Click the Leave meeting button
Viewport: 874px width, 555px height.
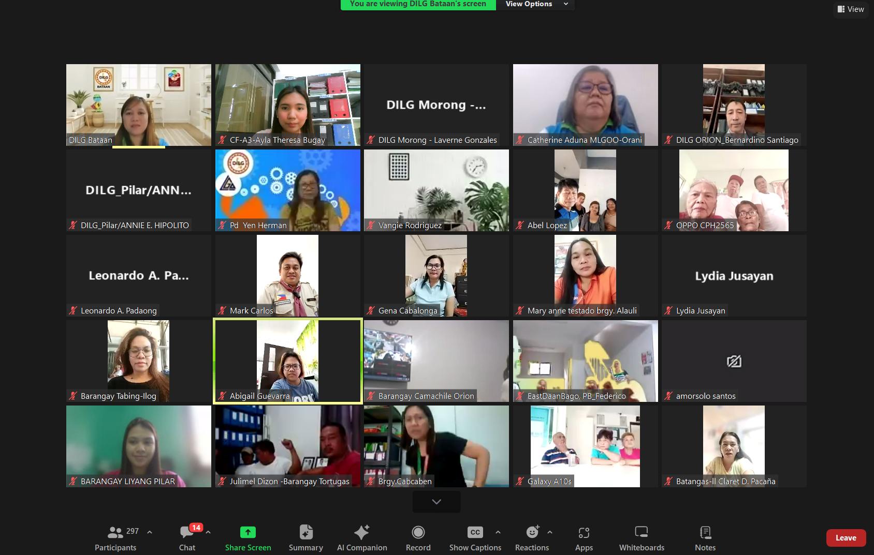tap(846, 538)
